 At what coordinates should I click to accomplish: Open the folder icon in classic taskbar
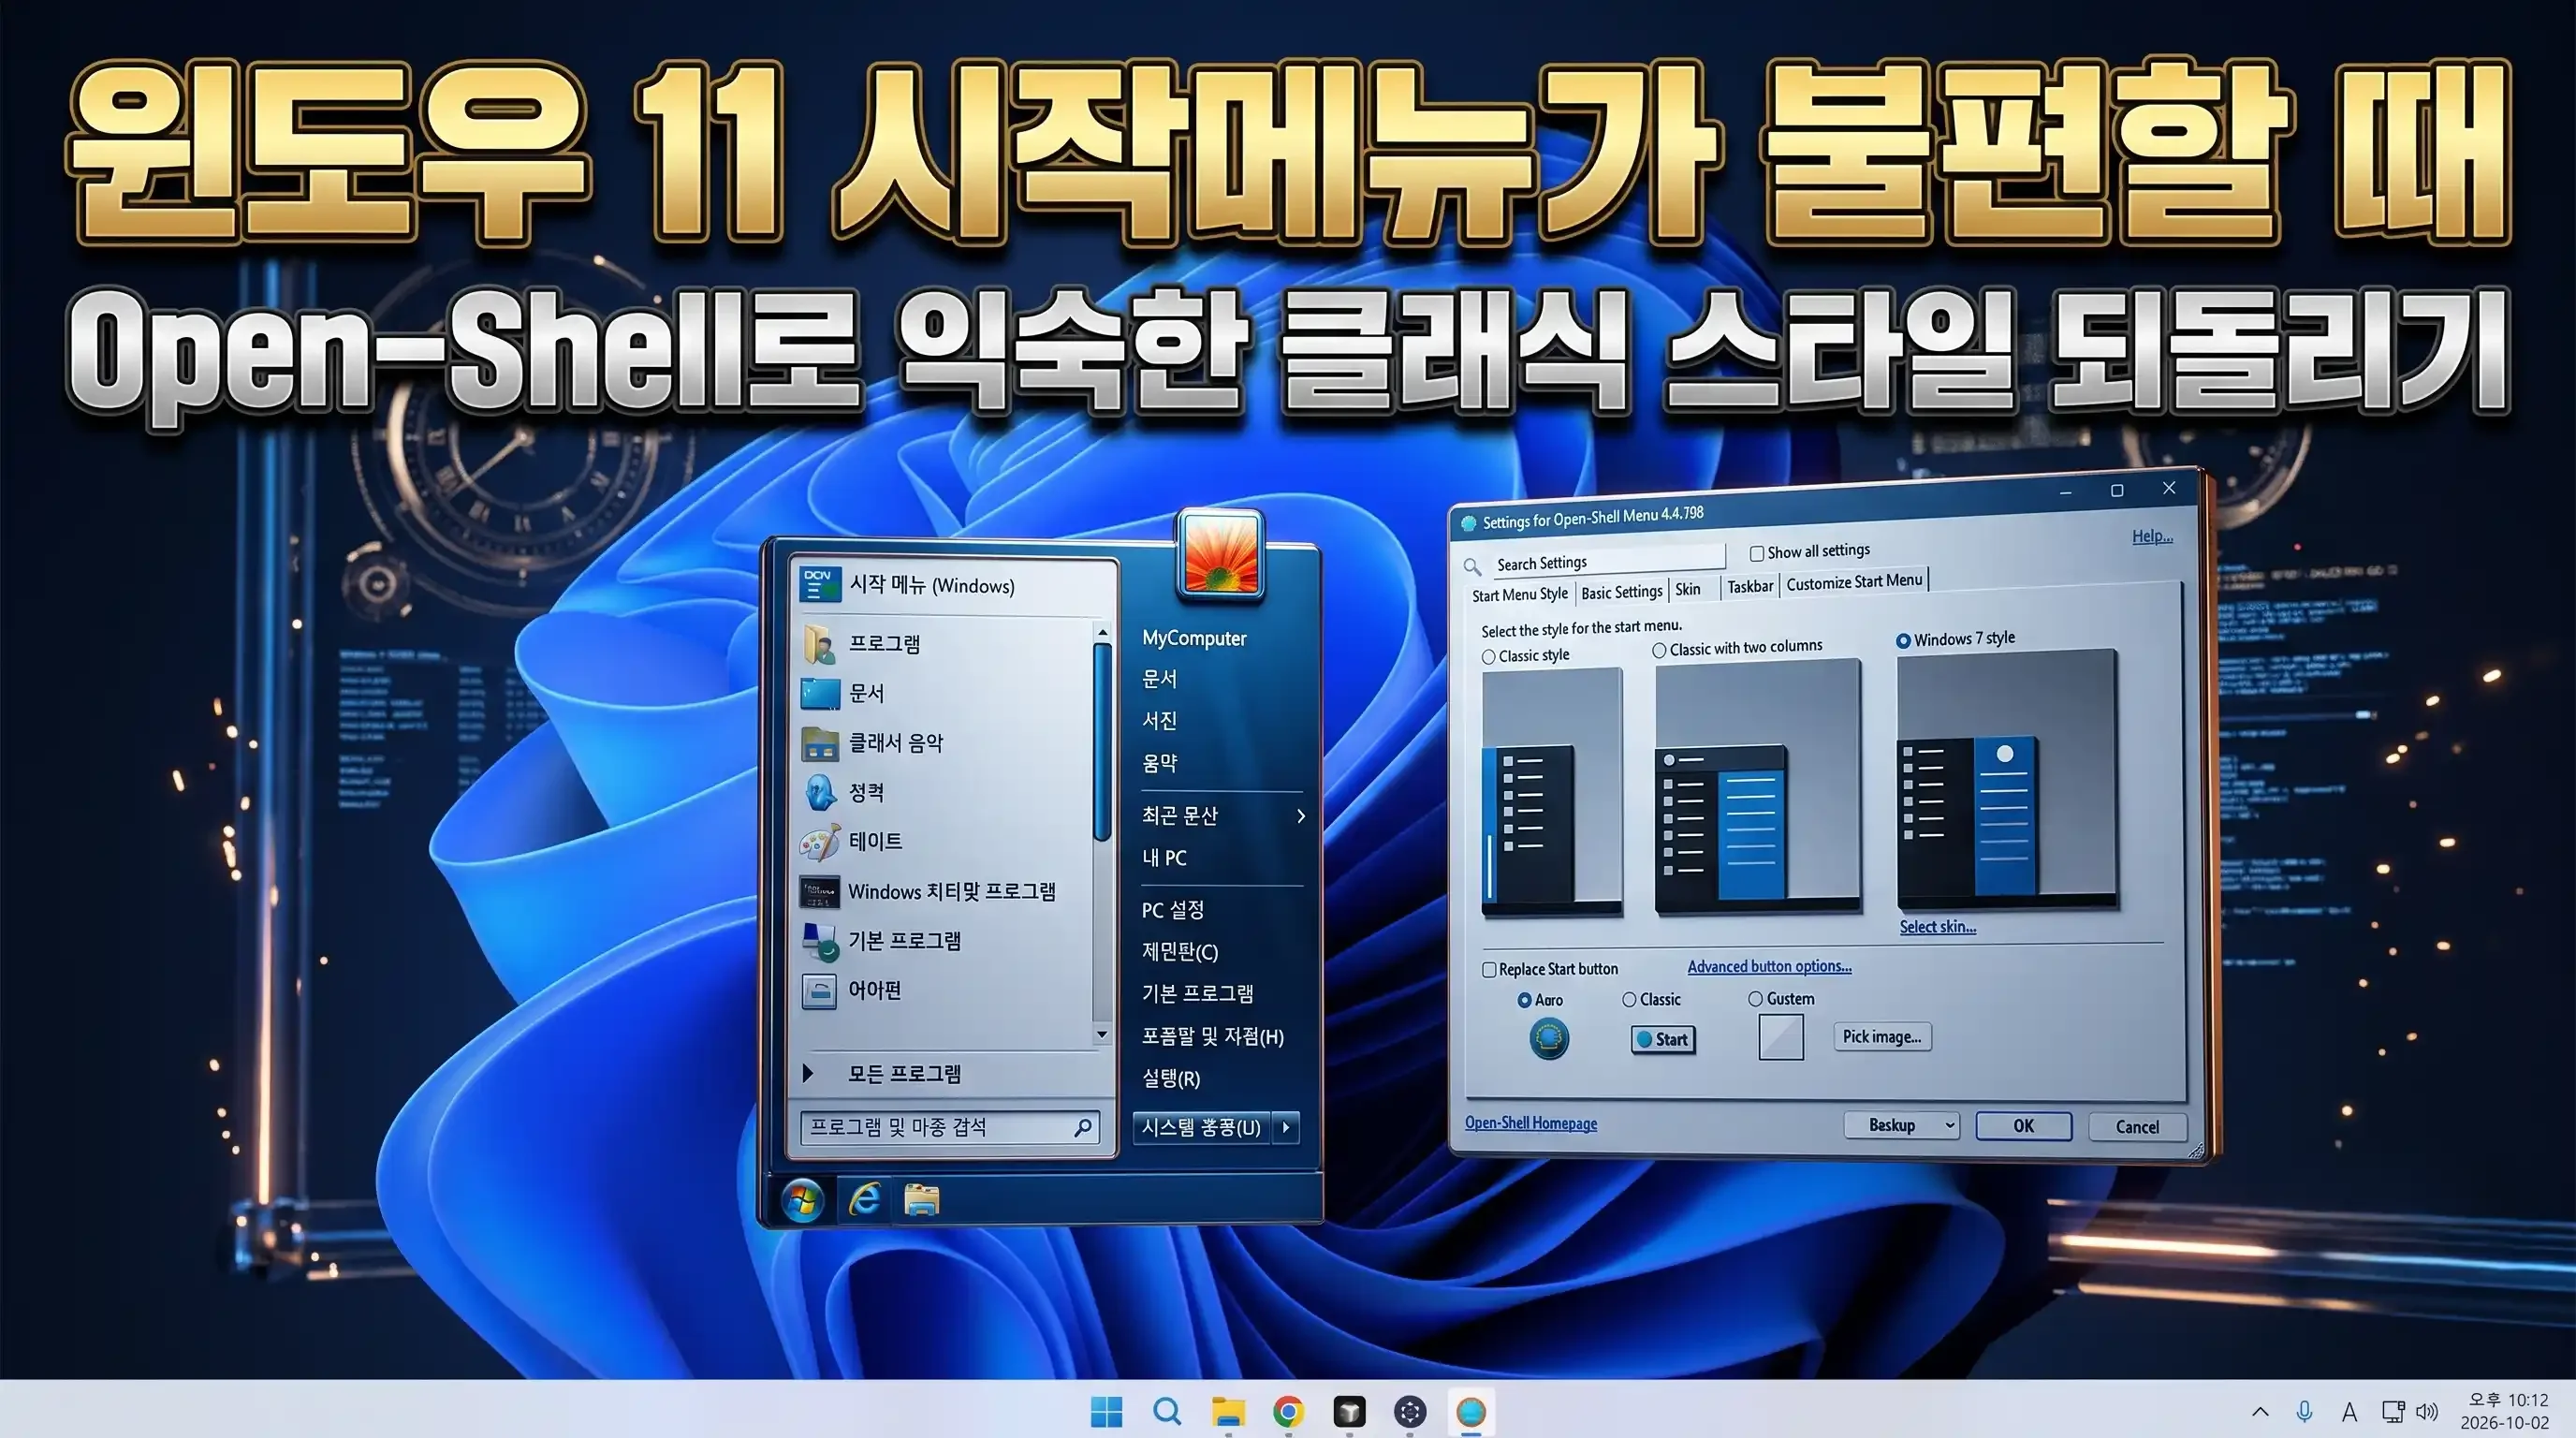[x=921, y=1199]
